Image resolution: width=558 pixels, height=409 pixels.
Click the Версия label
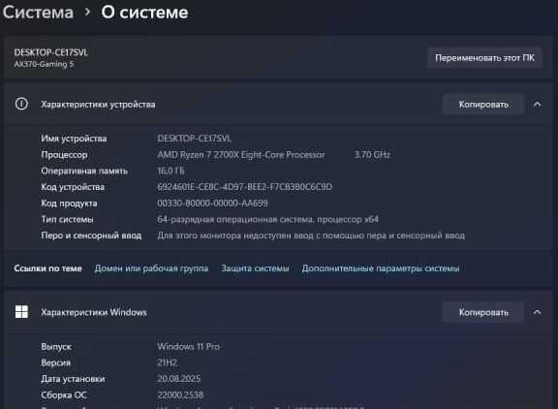[x=55, y=362]
